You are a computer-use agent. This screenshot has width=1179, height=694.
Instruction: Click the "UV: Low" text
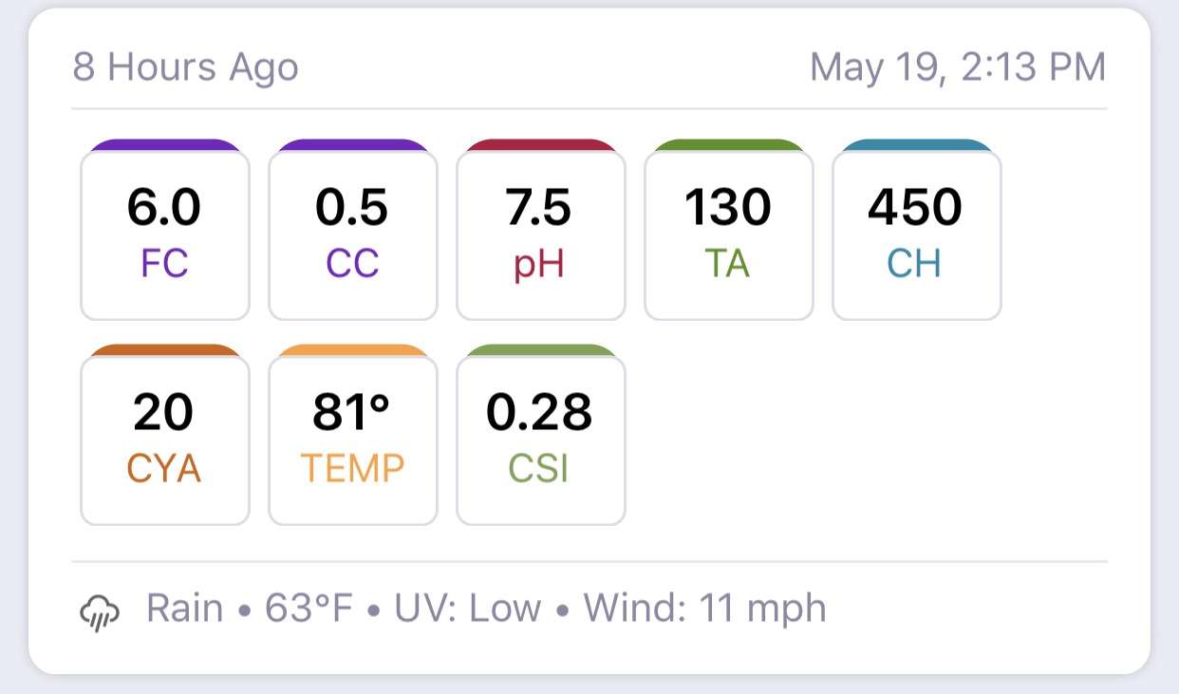468,608
